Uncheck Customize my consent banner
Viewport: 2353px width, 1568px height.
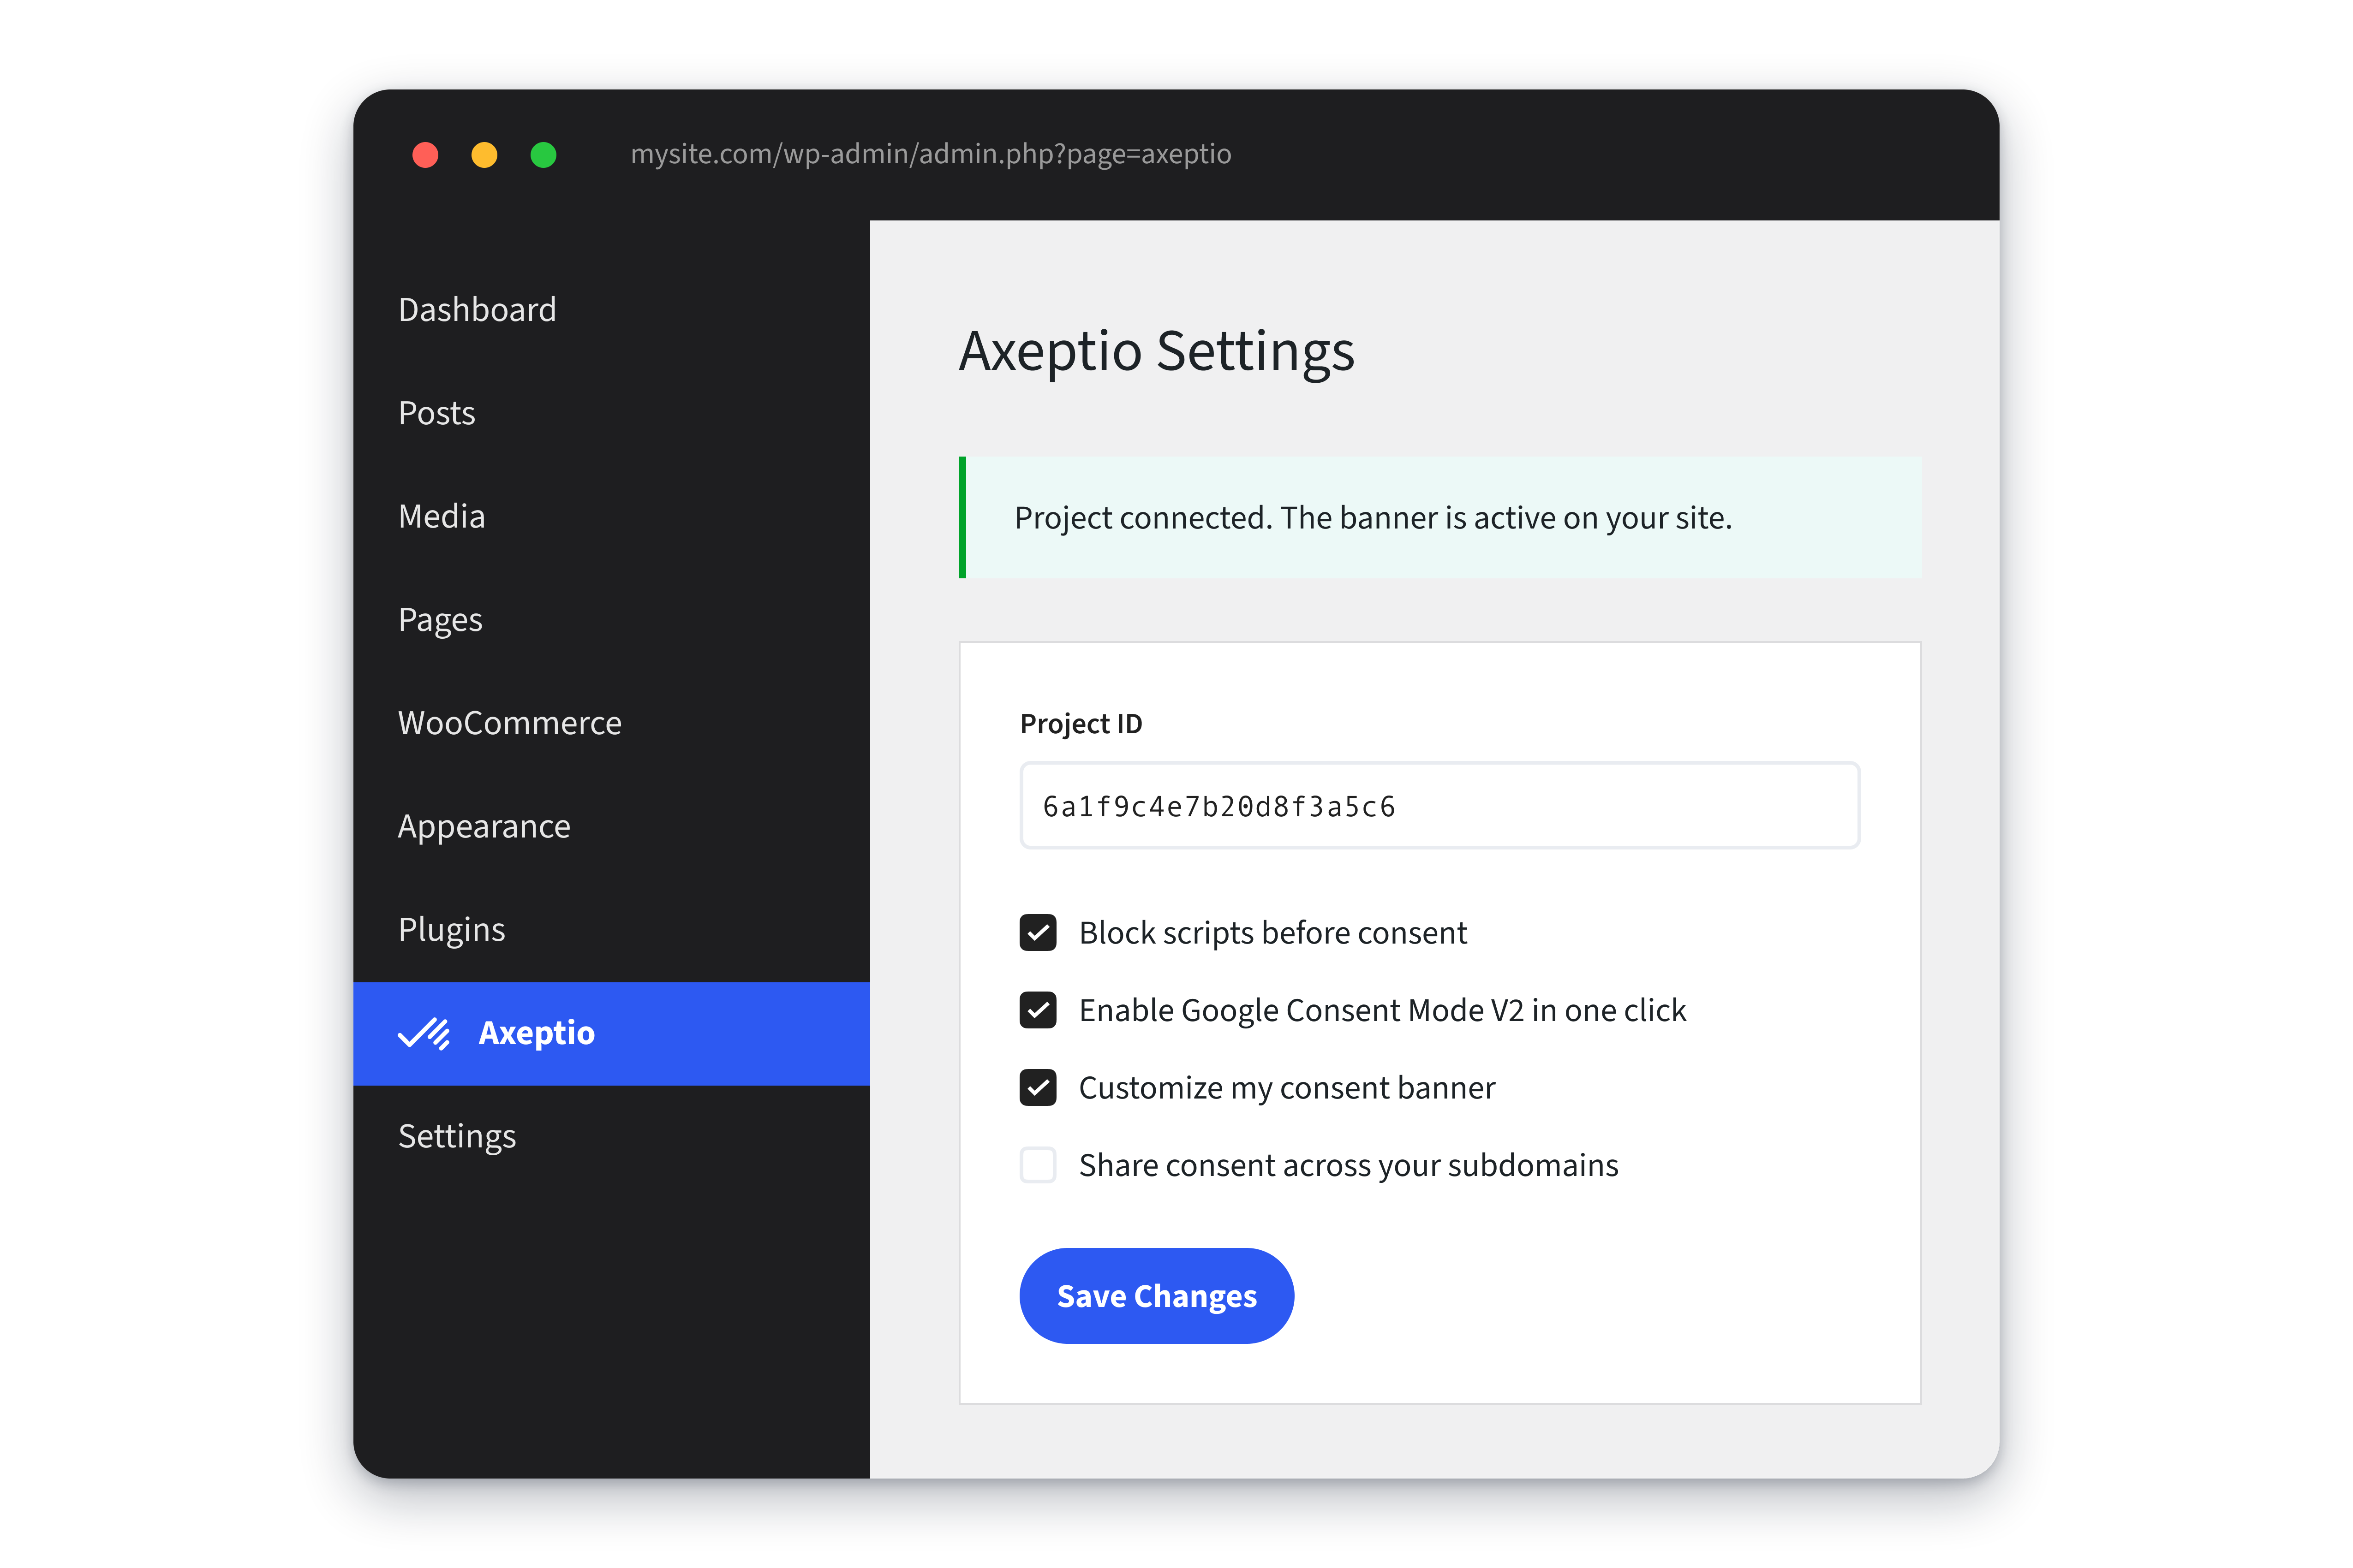pos(1038,1088)
